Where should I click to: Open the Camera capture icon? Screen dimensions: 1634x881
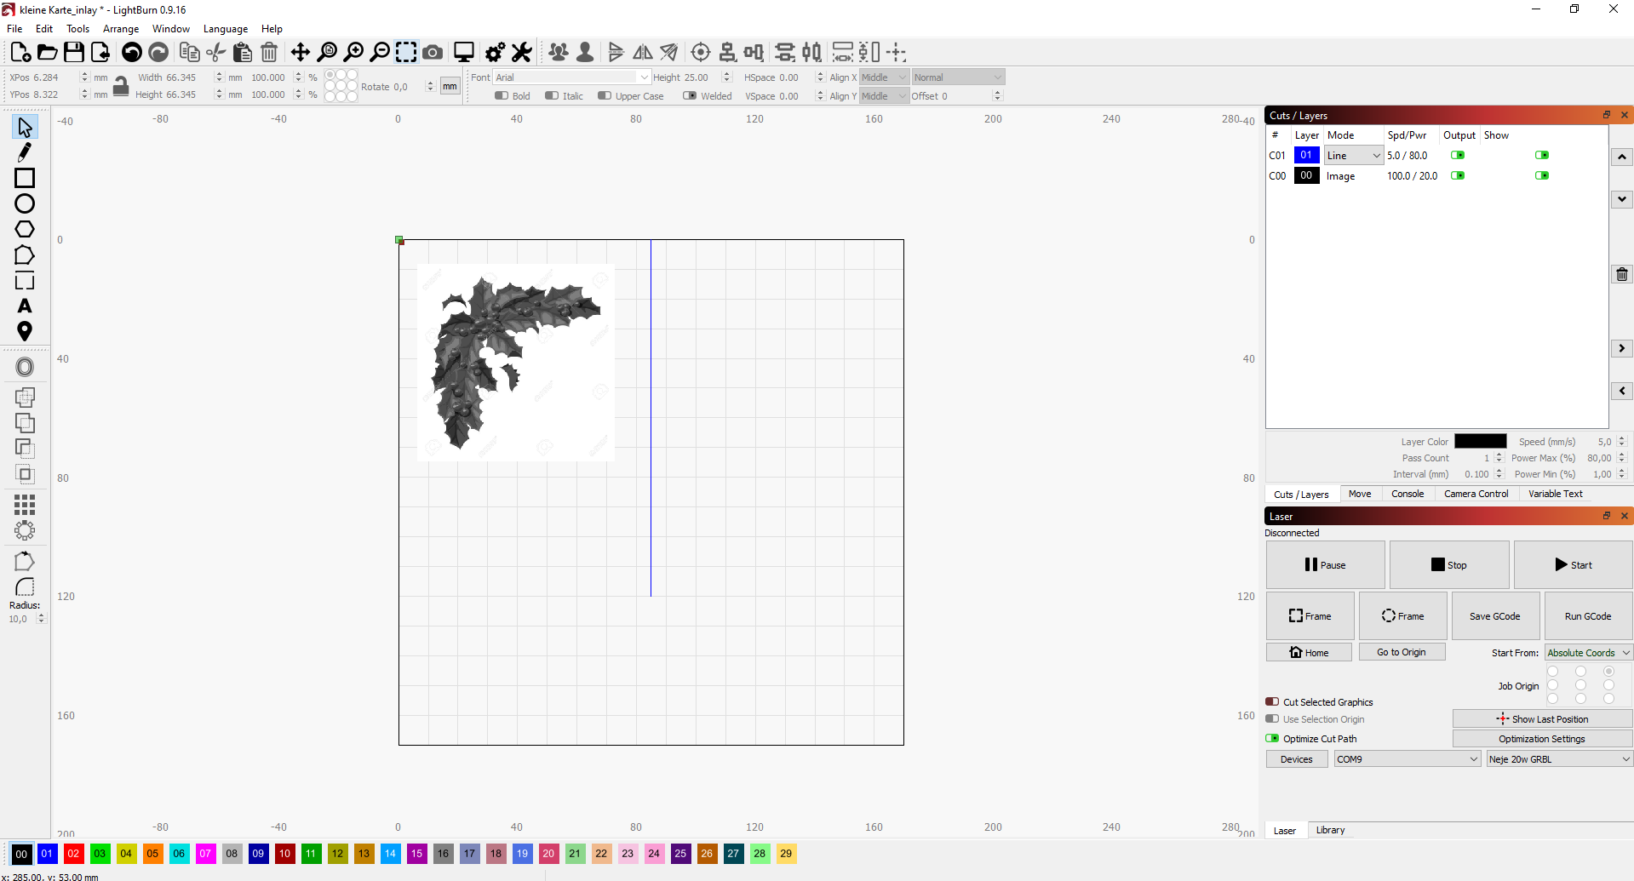433,53
